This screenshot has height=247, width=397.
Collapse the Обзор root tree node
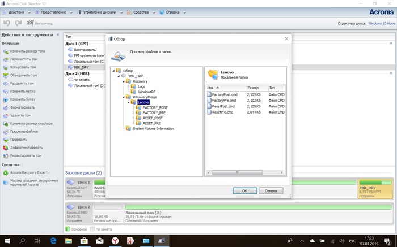113,71
